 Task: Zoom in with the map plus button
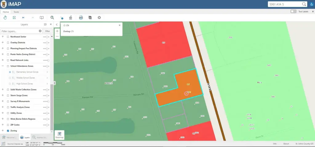point(57,31)
